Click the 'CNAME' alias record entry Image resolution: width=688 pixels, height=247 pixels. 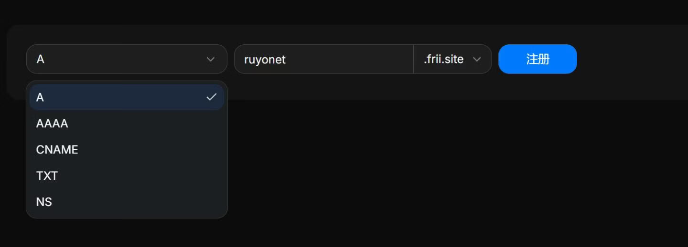[57, 150]
